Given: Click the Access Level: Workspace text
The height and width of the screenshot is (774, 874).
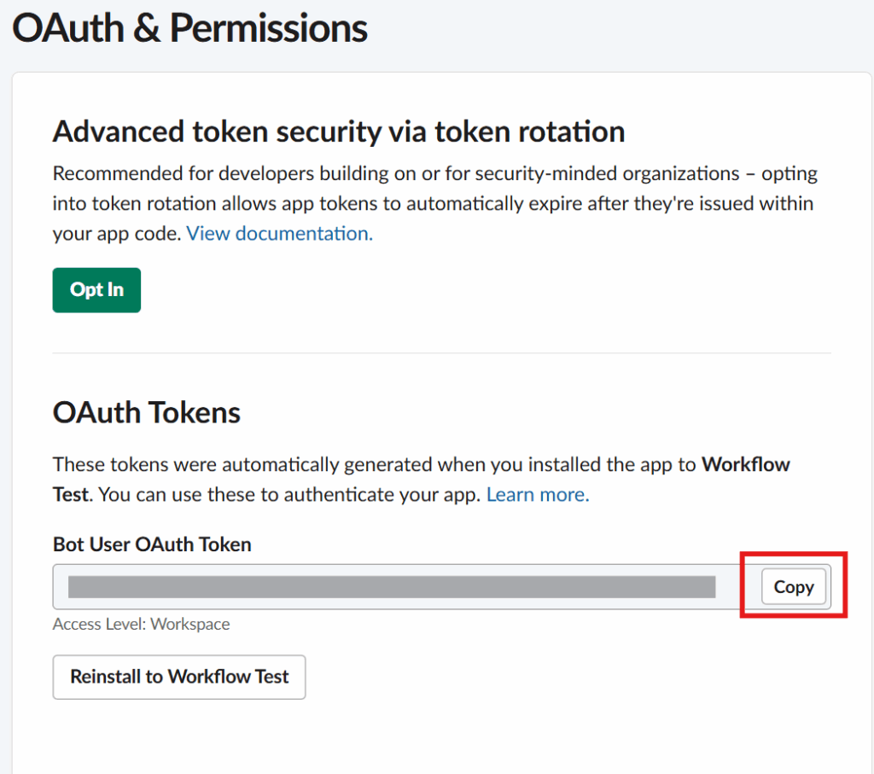Looking at the screenshot, I should (x=141, y=625).
